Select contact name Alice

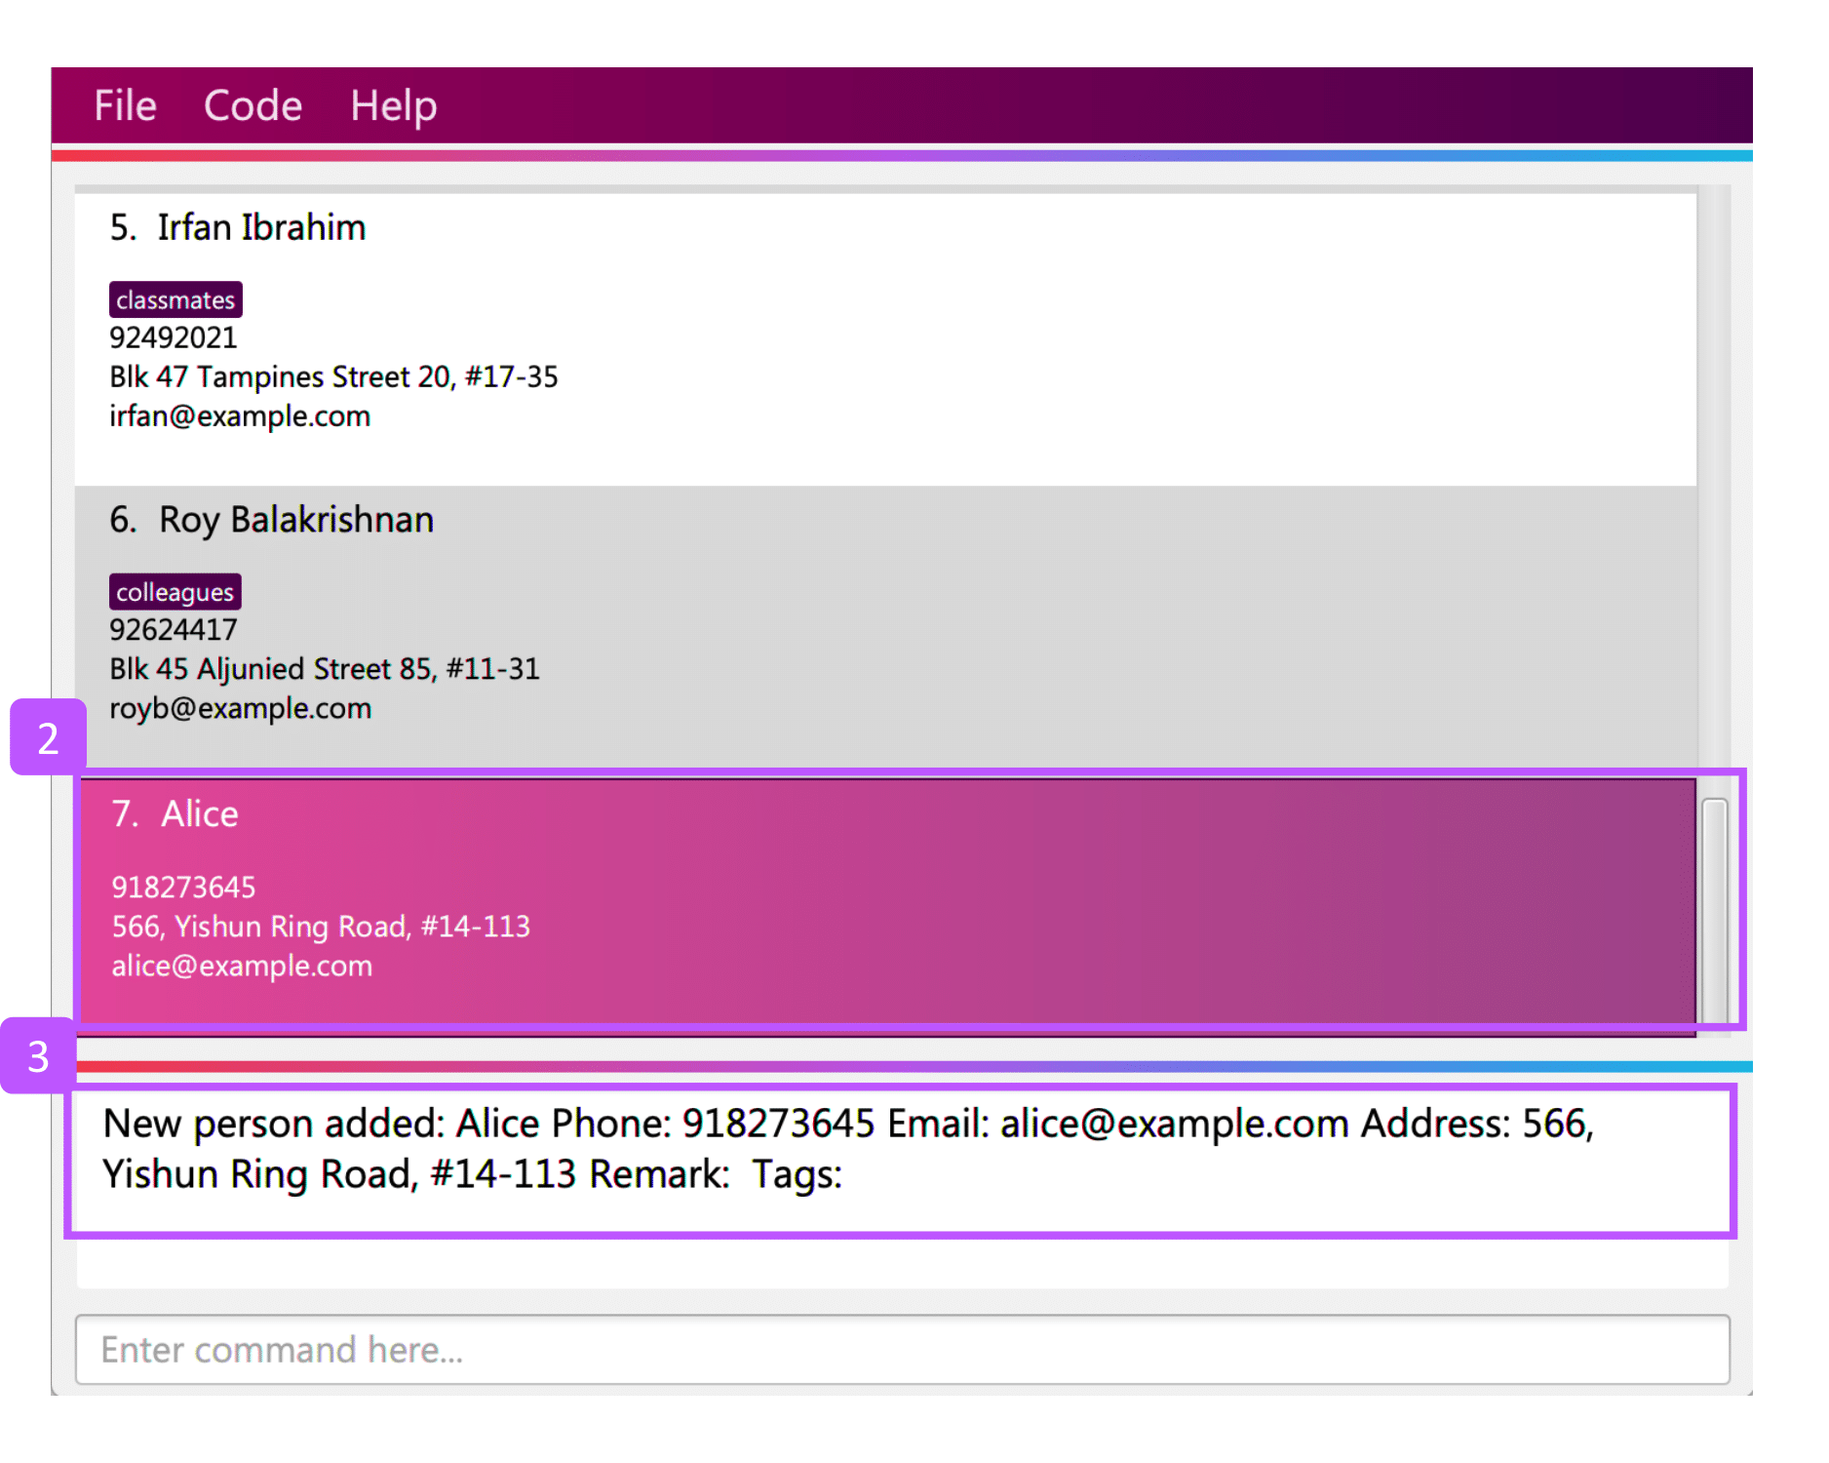[200, 813]
